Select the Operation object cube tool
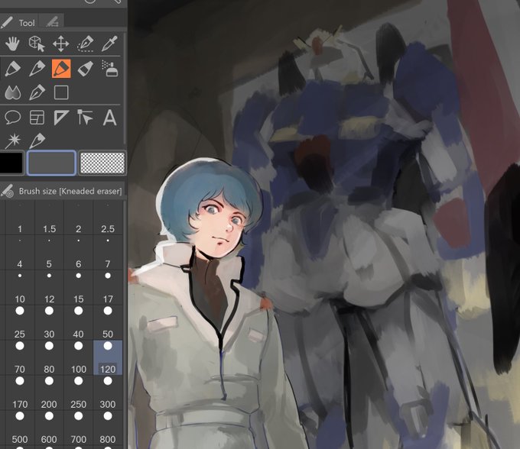 tap(37, 44)
